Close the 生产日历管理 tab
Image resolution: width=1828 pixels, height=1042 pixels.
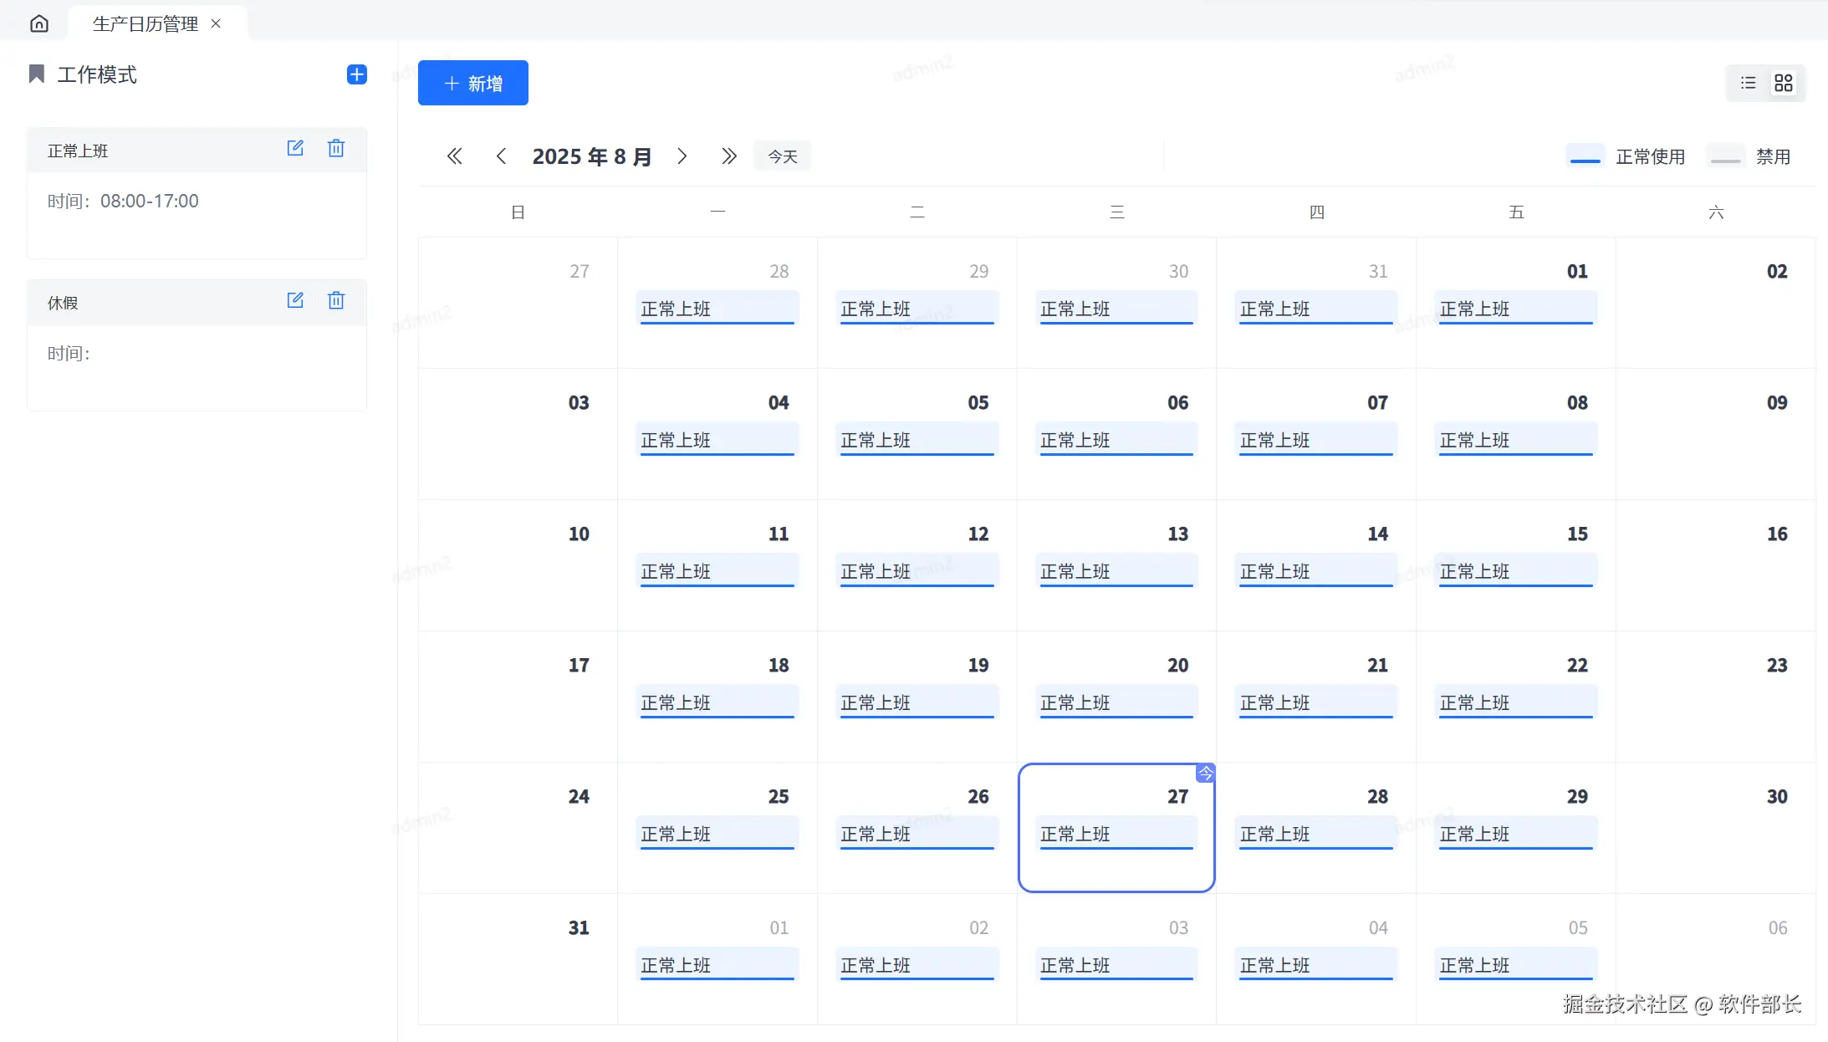216,23
